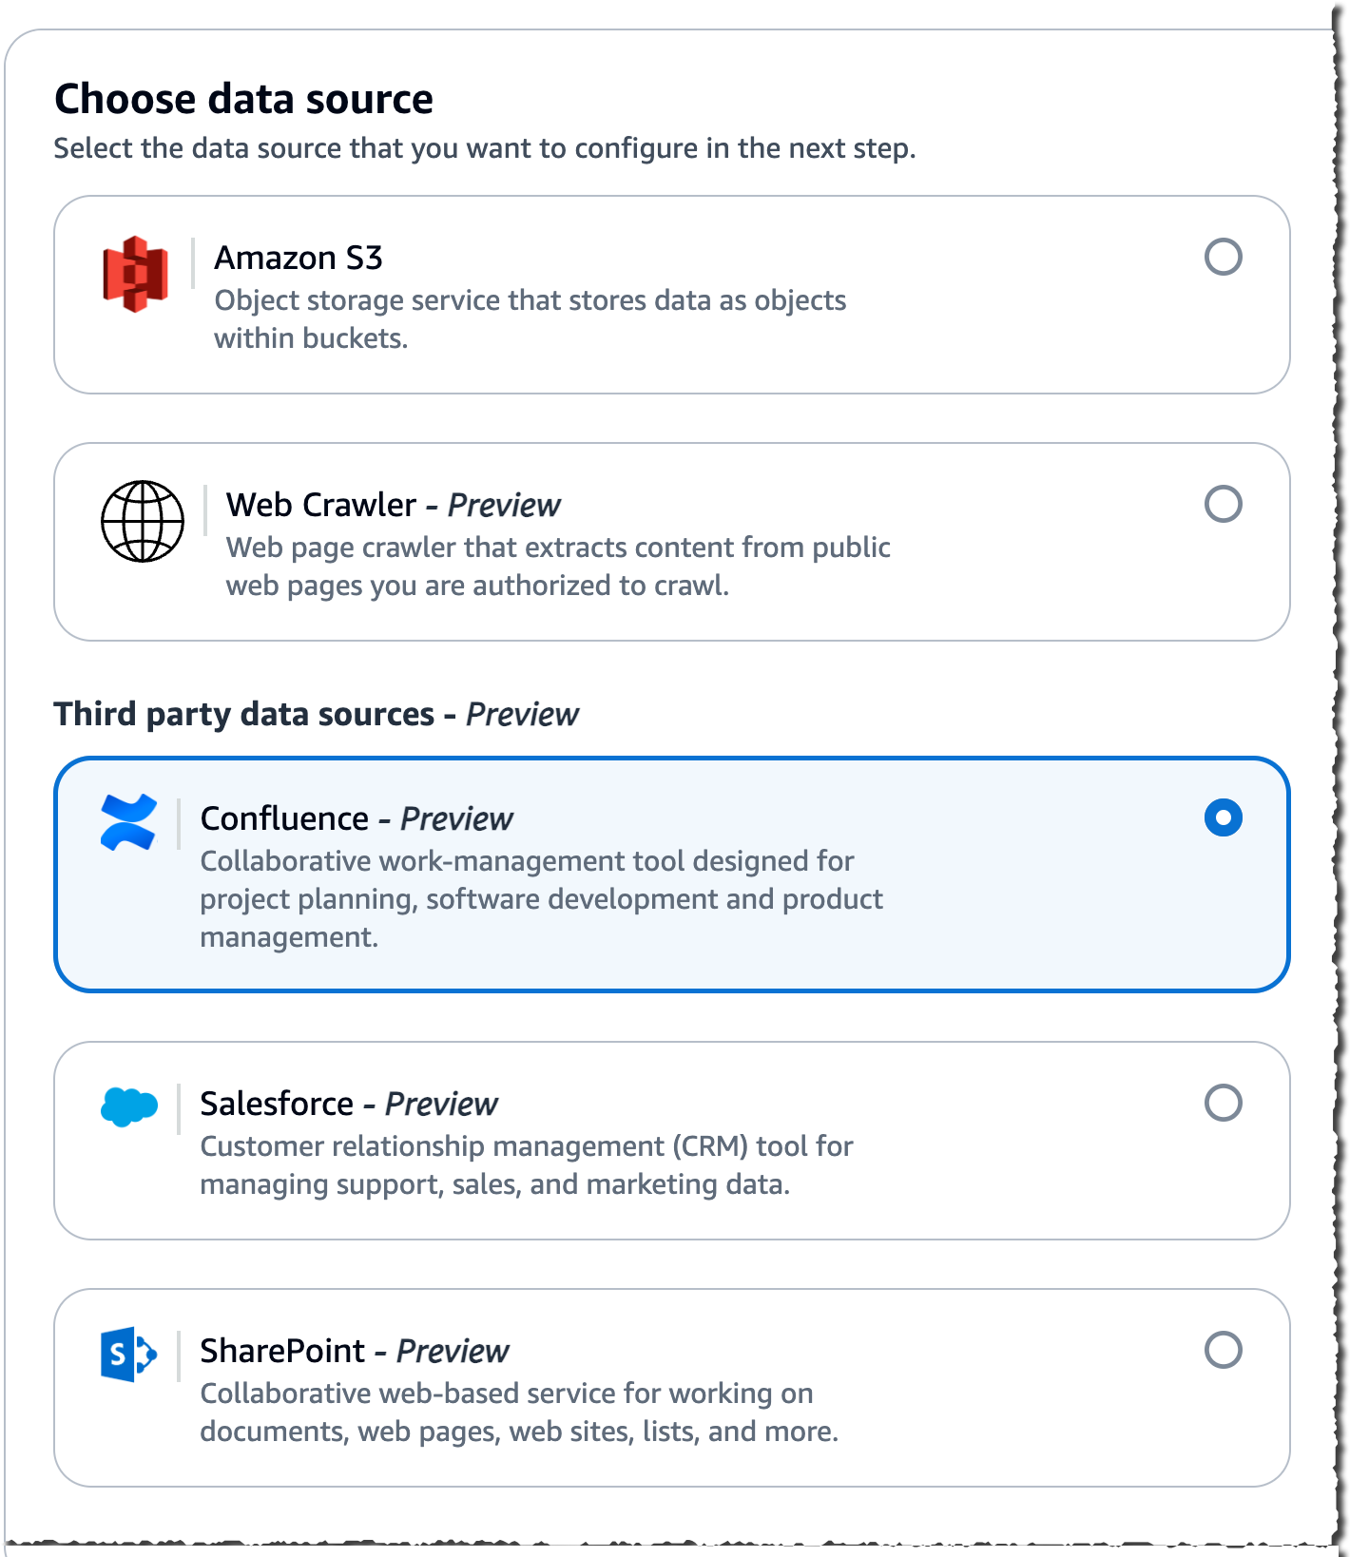Deselect the Confluence radio button
This screenshot has height=1557, width=1350.
[x=1223, y=817]
